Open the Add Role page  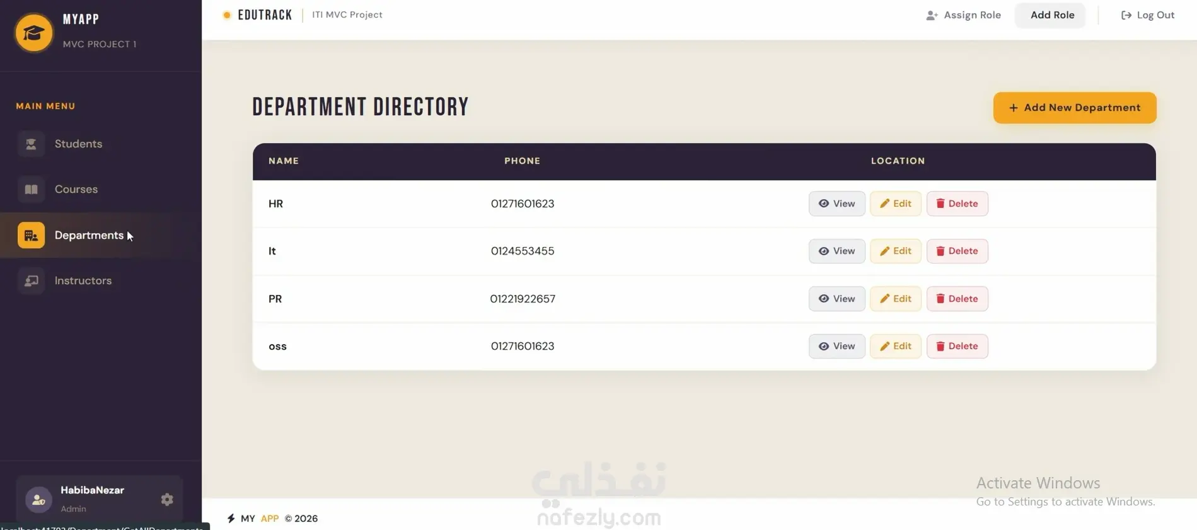pyautogui.click(x=1052, y=15)
